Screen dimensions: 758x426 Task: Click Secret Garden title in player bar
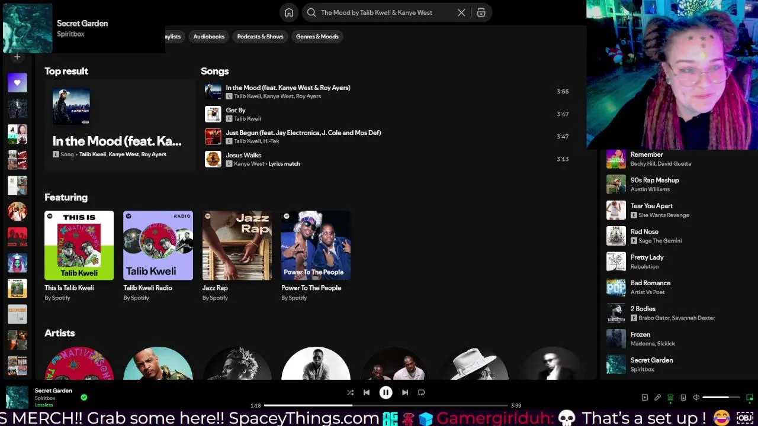53,390
